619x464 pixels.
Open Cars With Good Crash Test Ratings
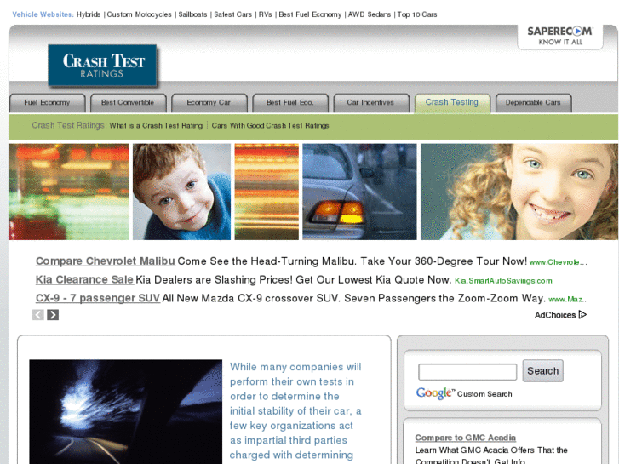(270, 125)
